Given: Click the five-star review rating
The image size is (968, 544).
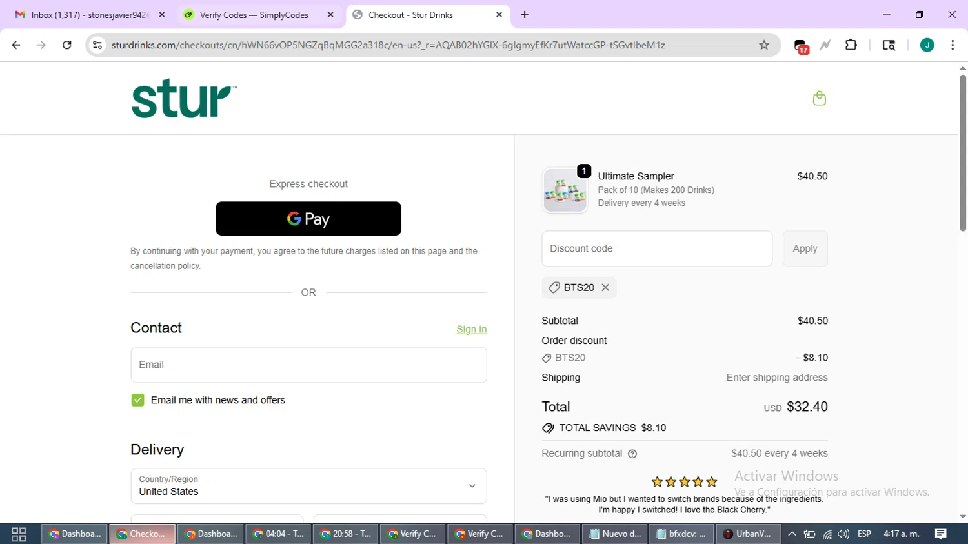Looking at the screenshot, I should tap(684, 482).
